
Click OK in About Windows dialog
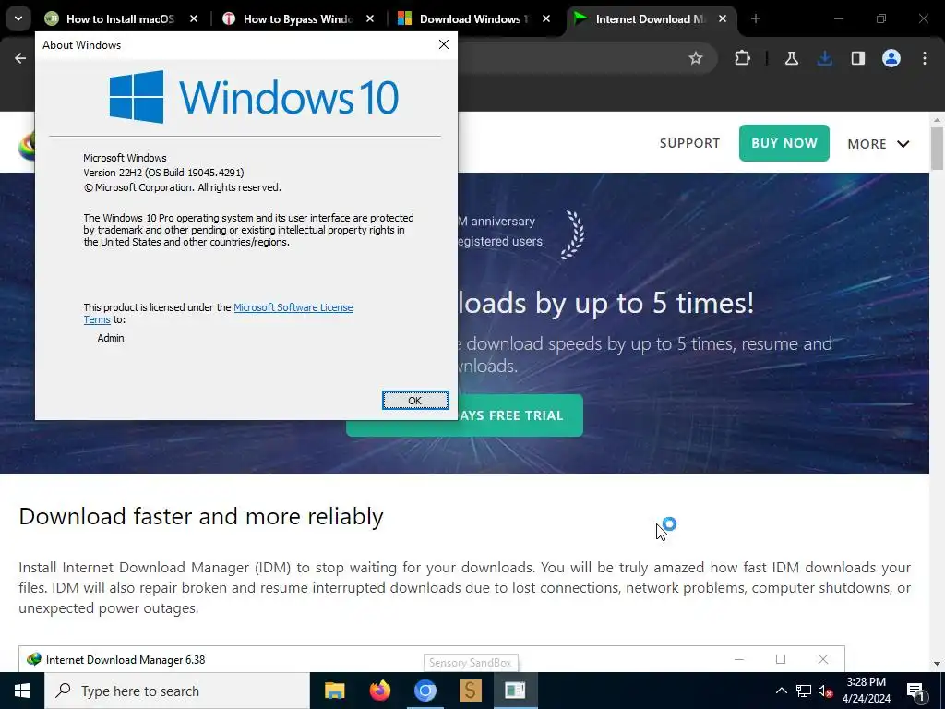pyautogui.click(x=415, y=401)
